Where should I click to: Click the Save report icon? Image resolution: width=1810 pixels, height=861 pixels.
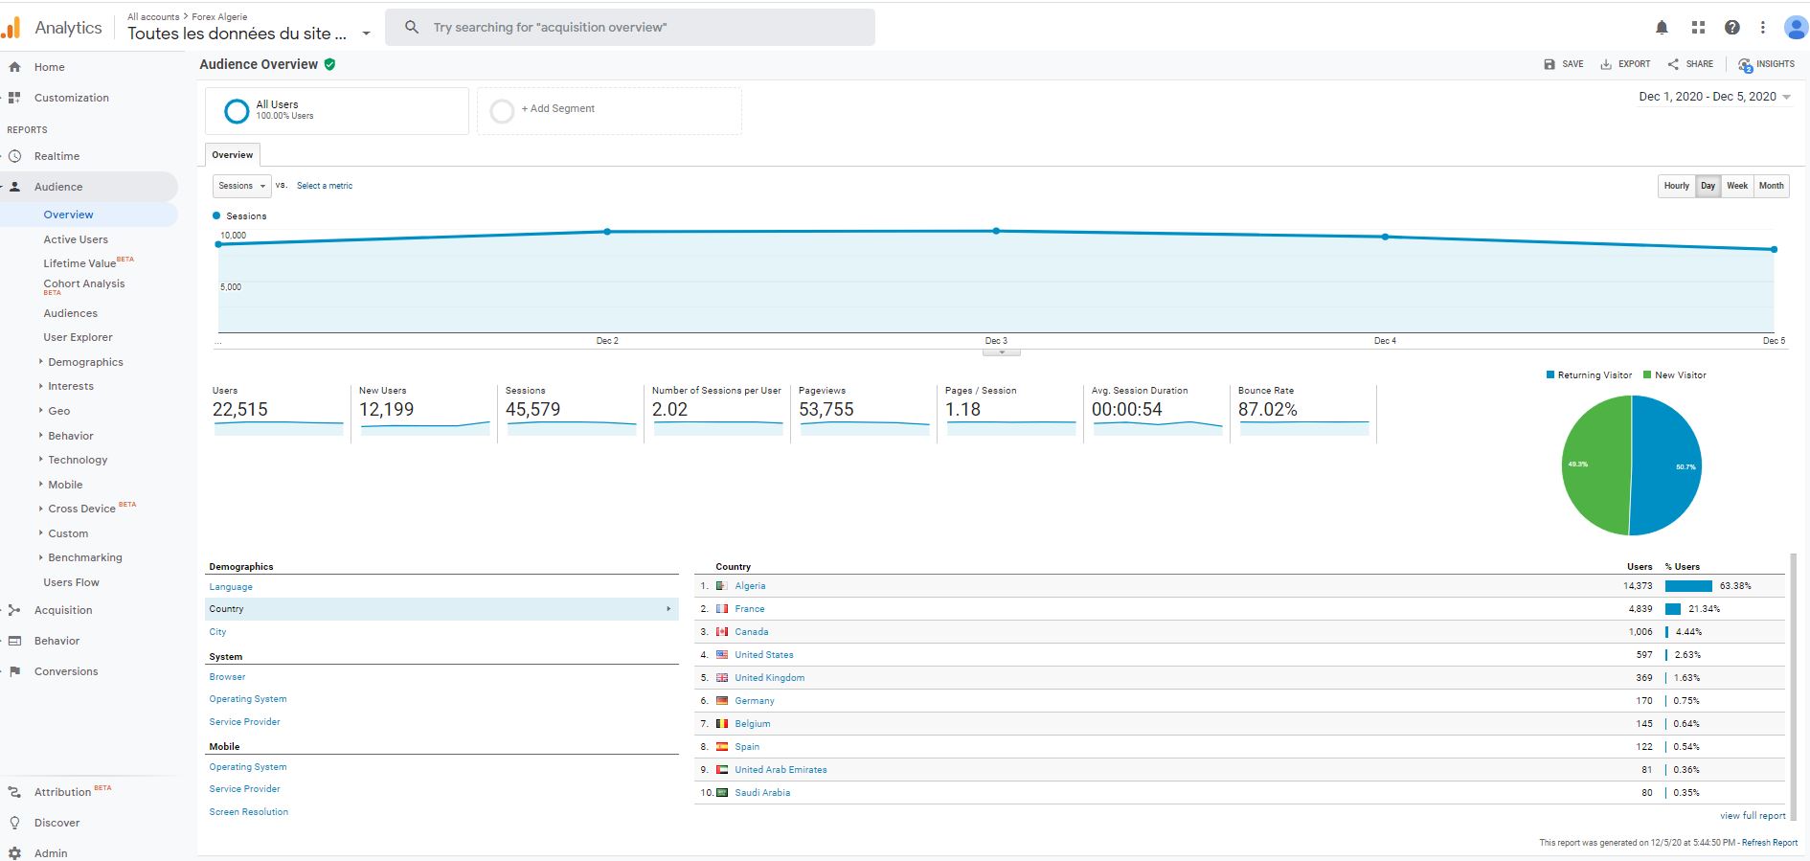click(1550, 64)
